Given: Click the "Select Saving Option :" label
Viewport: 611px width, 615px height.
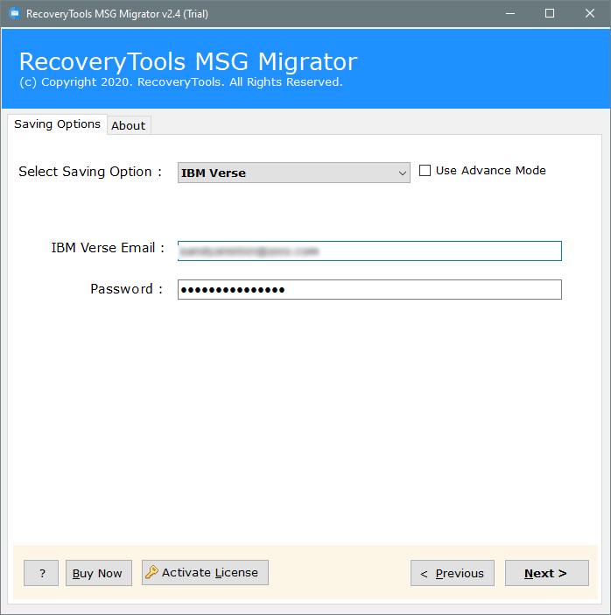Looking at the screenshot, I should [x=90, y=172].
